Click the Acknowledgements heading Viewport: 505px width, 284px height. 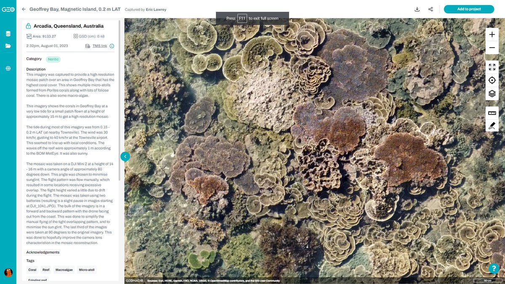coord(43,252)
